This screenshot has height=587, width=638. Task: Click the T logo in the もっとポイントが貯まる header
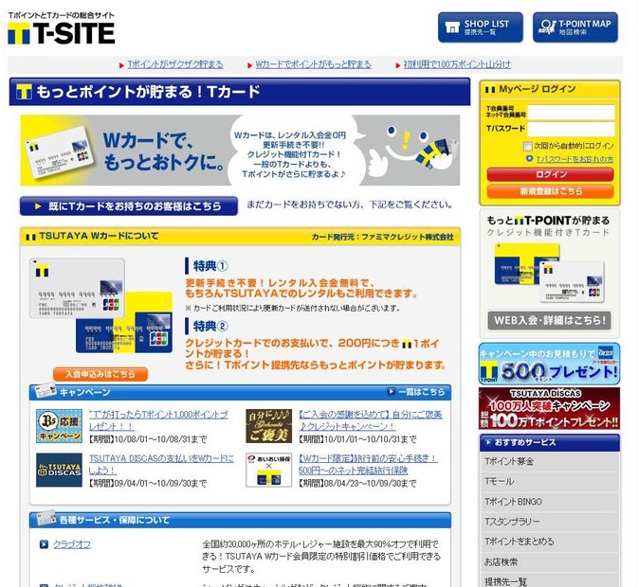tap(24, 92)
